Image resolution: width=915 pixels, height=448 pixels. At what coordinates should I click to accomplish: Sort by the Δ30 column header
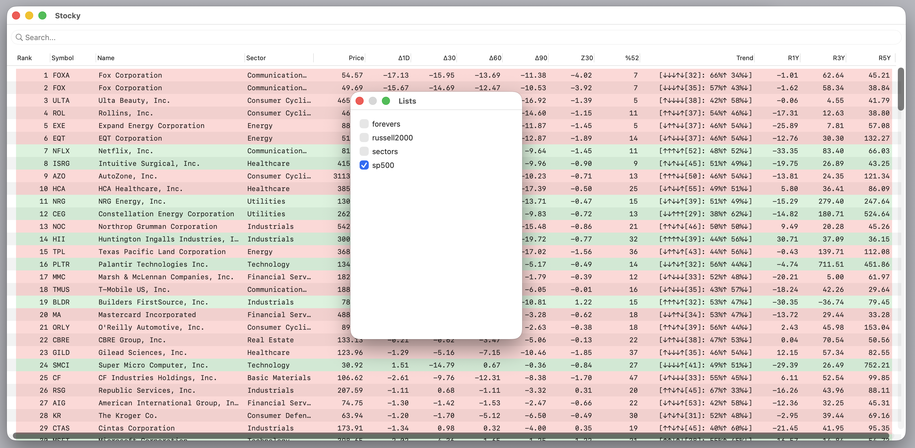[x=449, y=58]
